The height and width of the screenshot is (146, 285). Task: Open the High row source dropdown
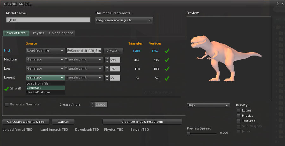[46, 51]
